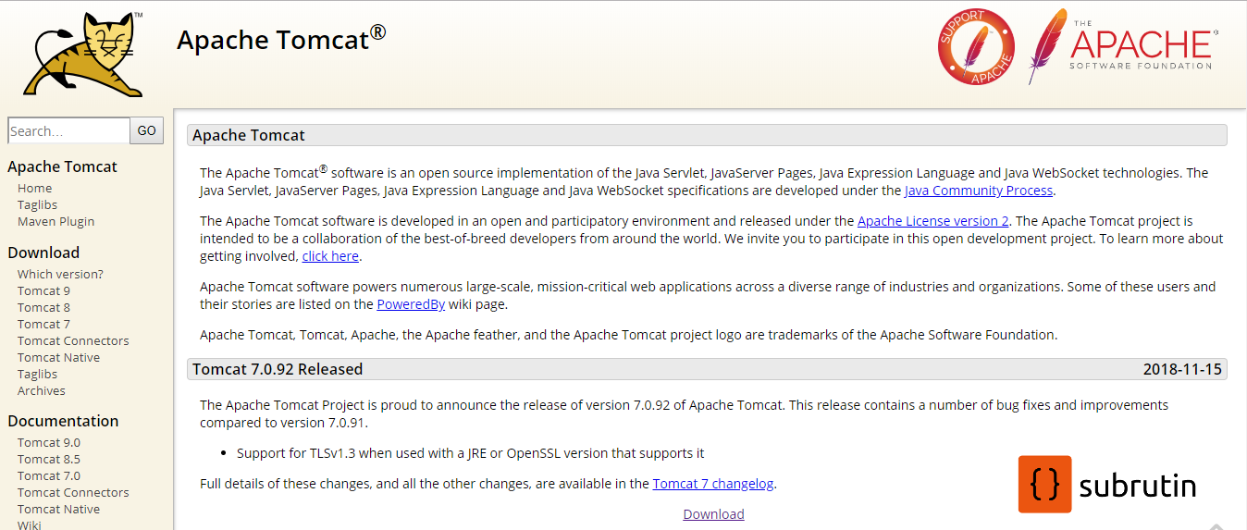Follow the Java Community Process link
Viewport: 1247px width, 530px height.
click(x=979, y=191)
